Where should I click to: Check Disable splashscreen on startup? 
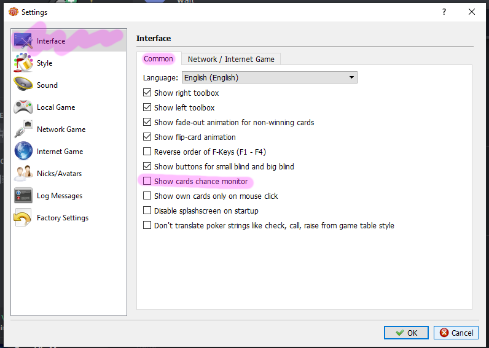147,211
